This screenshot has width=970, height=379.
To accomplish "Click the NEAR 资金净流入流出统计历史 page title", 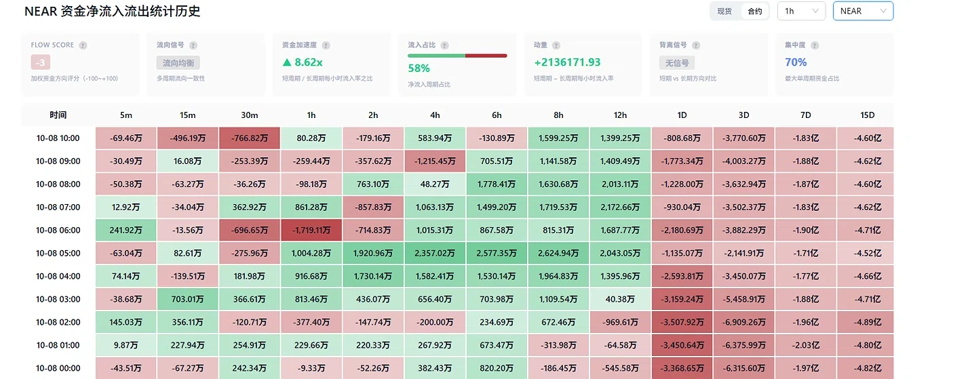I will pos(112,12).
